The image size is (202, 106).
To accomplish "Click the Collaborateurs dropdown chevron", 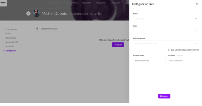I will tap(196, 43).
